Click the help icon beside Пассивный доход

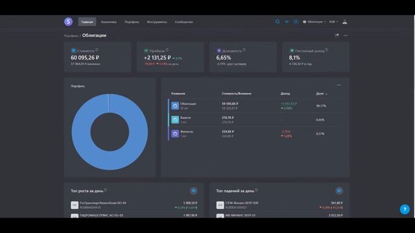[x=327, y=50]
